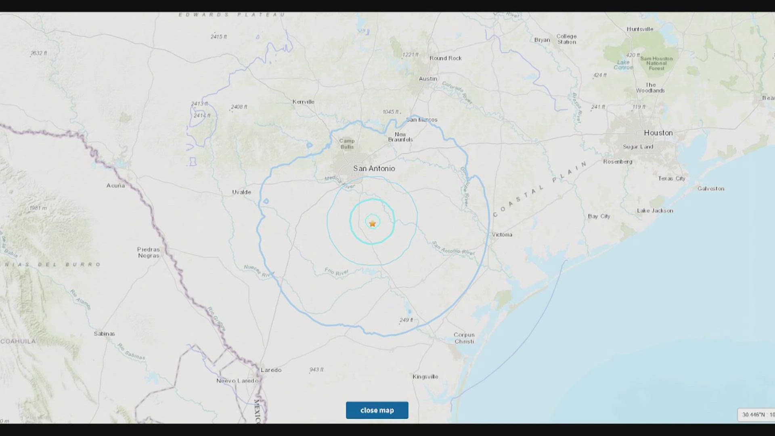Click the Kingsville label
This screenshot has width=775, height=436.
tap(425, 377)
